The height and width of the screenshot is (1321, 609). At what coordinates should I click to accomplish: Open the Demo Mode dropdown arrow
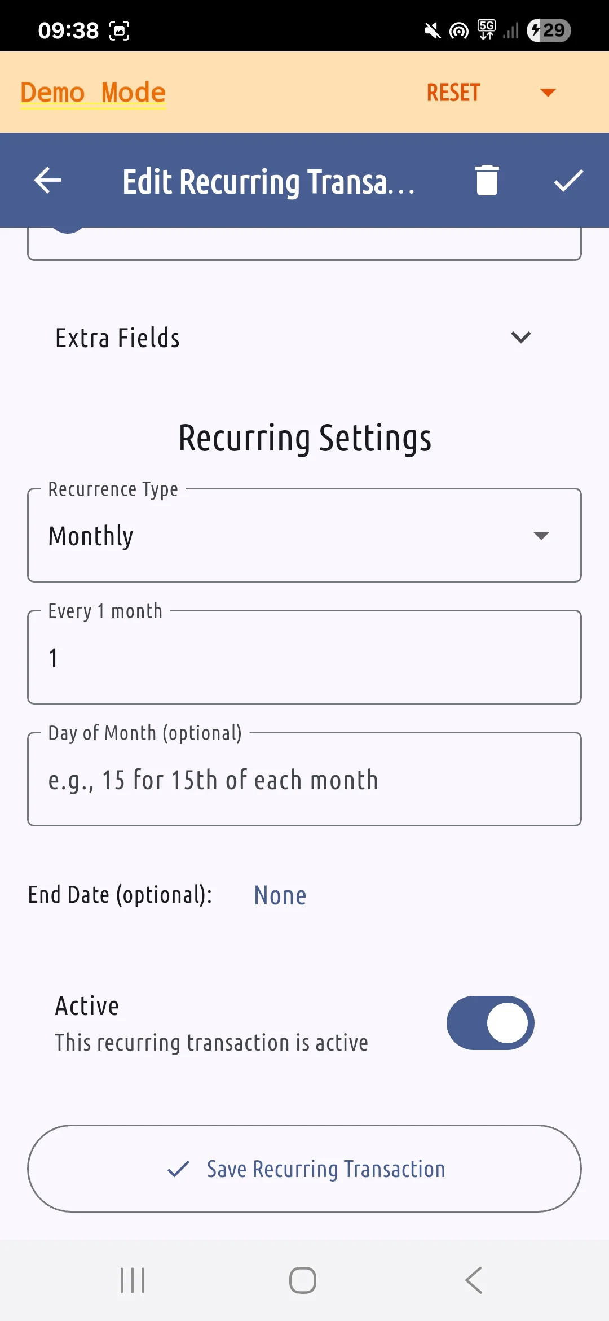click(x=548, y=93)
